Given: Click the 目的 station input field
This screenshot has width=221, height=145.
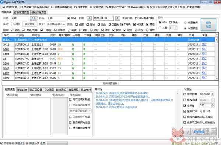Looking at the screenshot, I should 56,18.
